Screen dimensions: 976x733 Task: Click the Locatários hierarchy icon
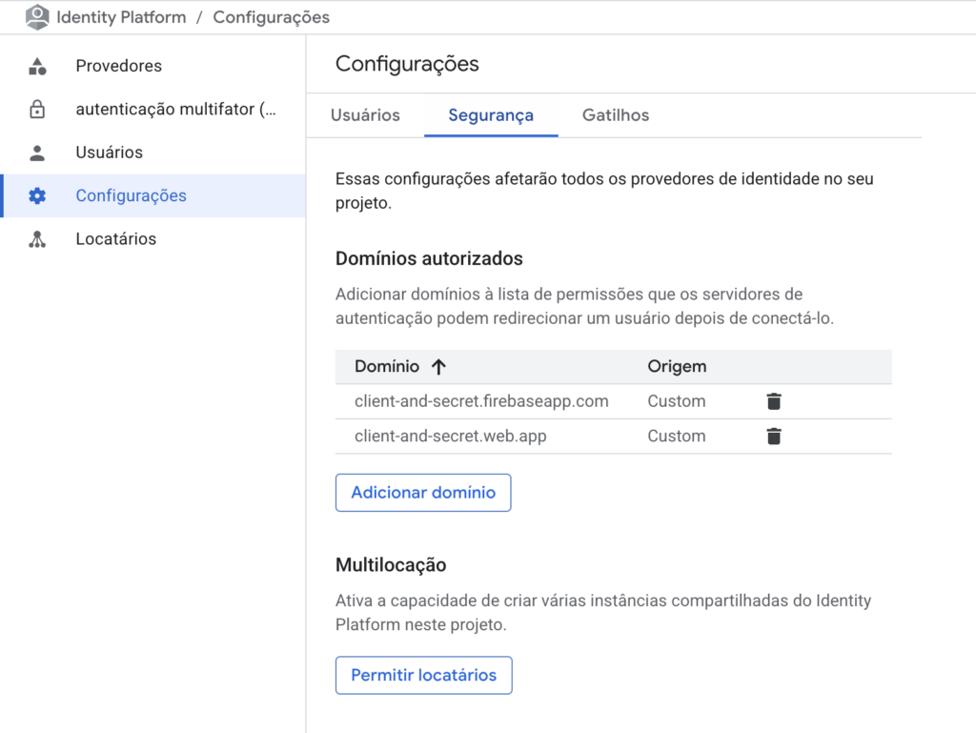coord(37,239)
